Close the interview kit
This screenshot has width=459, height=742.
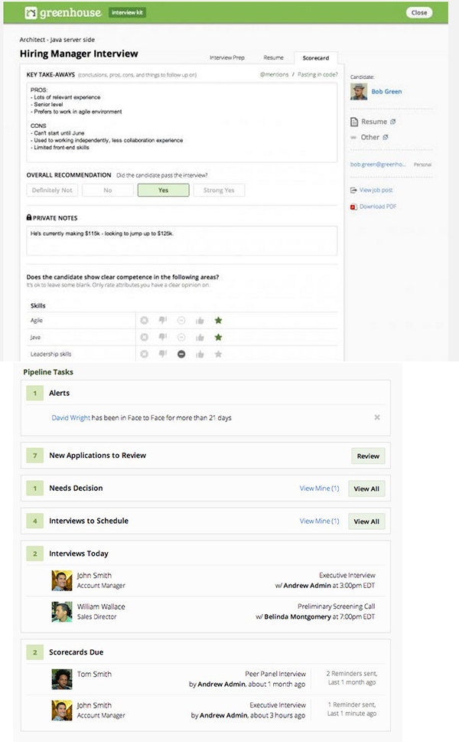[x=419, y=12]
